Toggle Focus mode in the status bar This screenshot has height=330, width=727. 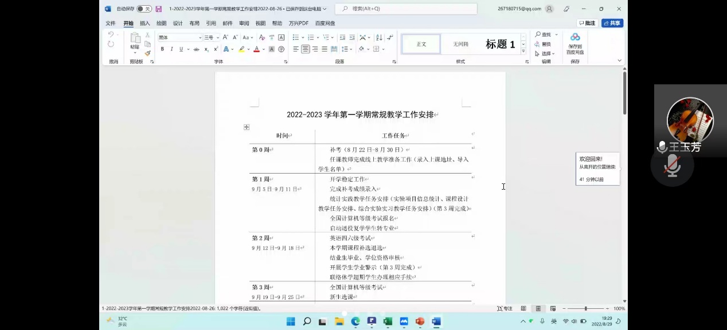(505, 309)
